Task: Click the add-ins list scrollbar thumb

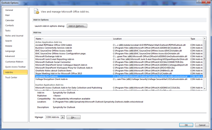Action: (x=205, y=59)
